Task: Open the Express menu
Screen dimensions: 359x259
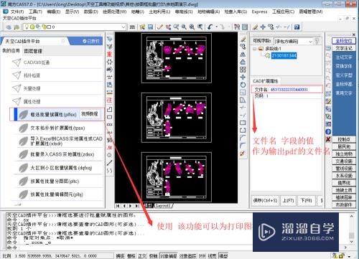Action: click(x=259, y=11)
